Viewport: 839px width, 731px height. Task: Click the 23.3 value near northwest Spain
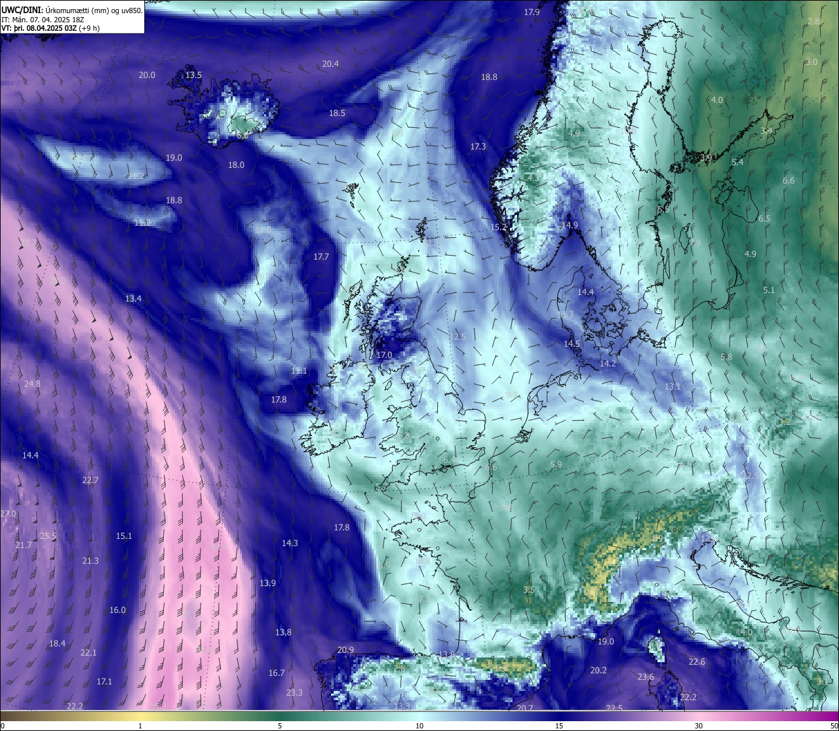(294, 693)
